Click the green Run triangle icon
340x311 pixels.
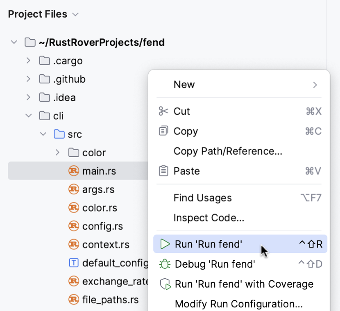tap(165, 244)
